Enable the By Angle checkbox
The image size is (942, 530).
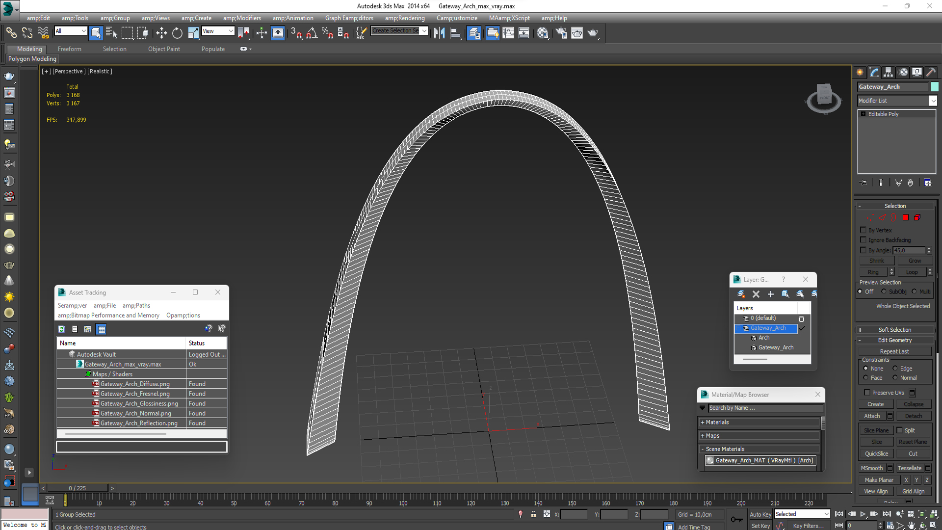pyautogui.click(x=863, y=250)
